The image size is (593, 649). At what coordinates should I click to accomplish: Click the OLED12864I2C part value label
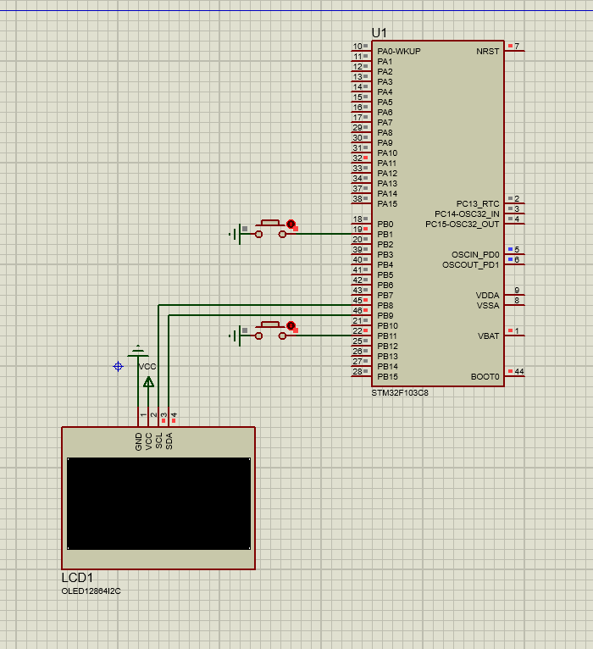coord(91,591)
